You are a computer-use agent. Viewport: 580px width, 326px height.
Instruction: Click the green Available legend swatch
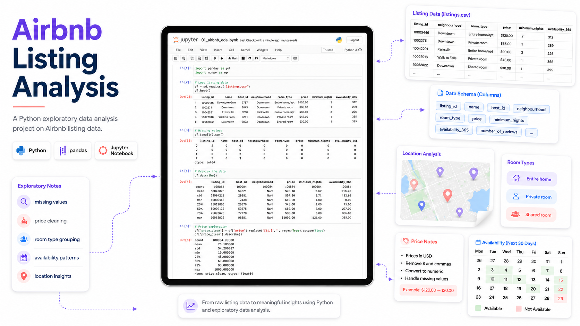coord(478,308)
